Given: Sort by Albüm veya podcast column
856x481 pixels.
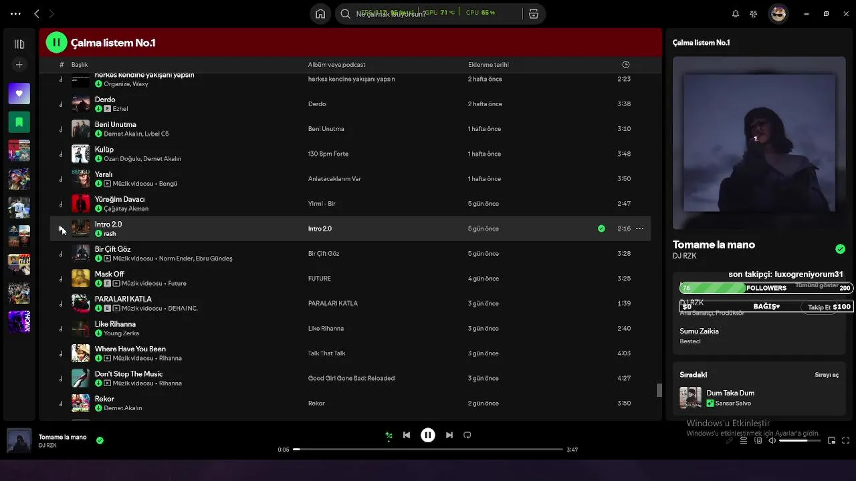Looking at the screenshot, I should [x=336, y=65].
